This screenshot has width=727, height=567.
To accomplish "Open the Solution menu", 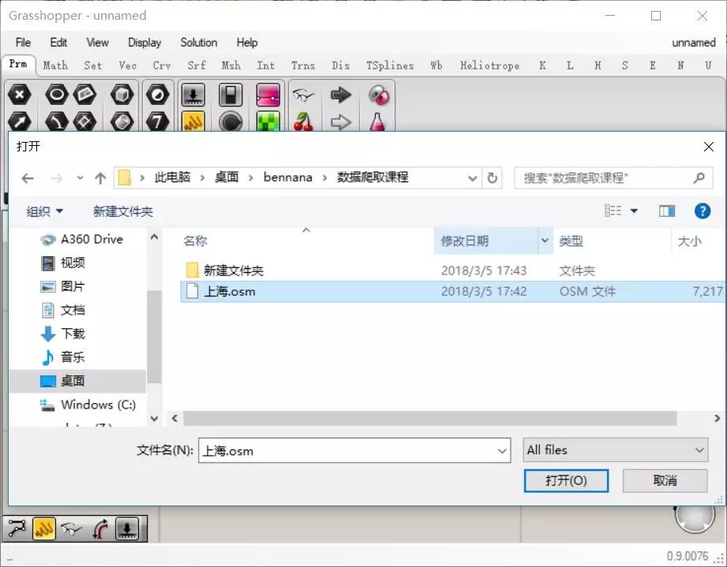I will click(199, 43).
